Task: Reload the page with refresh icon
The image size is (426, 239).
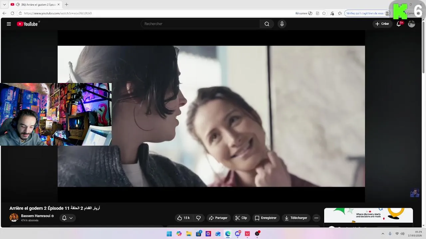Action: [12, 13]
